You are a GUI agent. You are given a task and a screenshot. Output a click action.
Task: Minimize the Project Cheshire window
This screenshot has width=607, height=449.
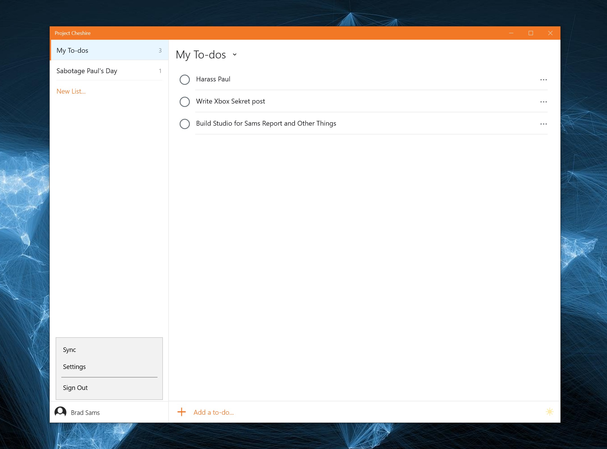tap(511, 33)
